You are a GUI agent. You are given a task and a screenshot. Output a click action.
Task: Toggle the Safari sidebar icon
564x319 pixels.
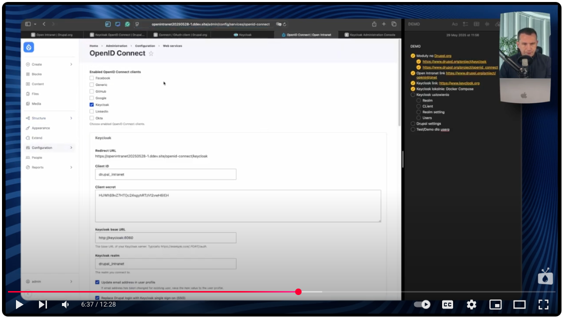(27, 24)
